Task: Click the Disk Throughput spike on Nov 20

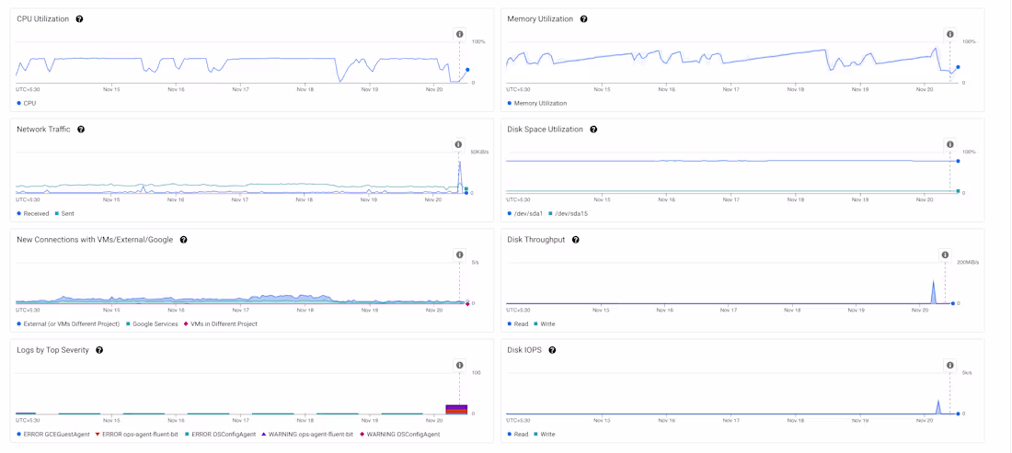Action: pyautogui.click(x=933, y=294)
